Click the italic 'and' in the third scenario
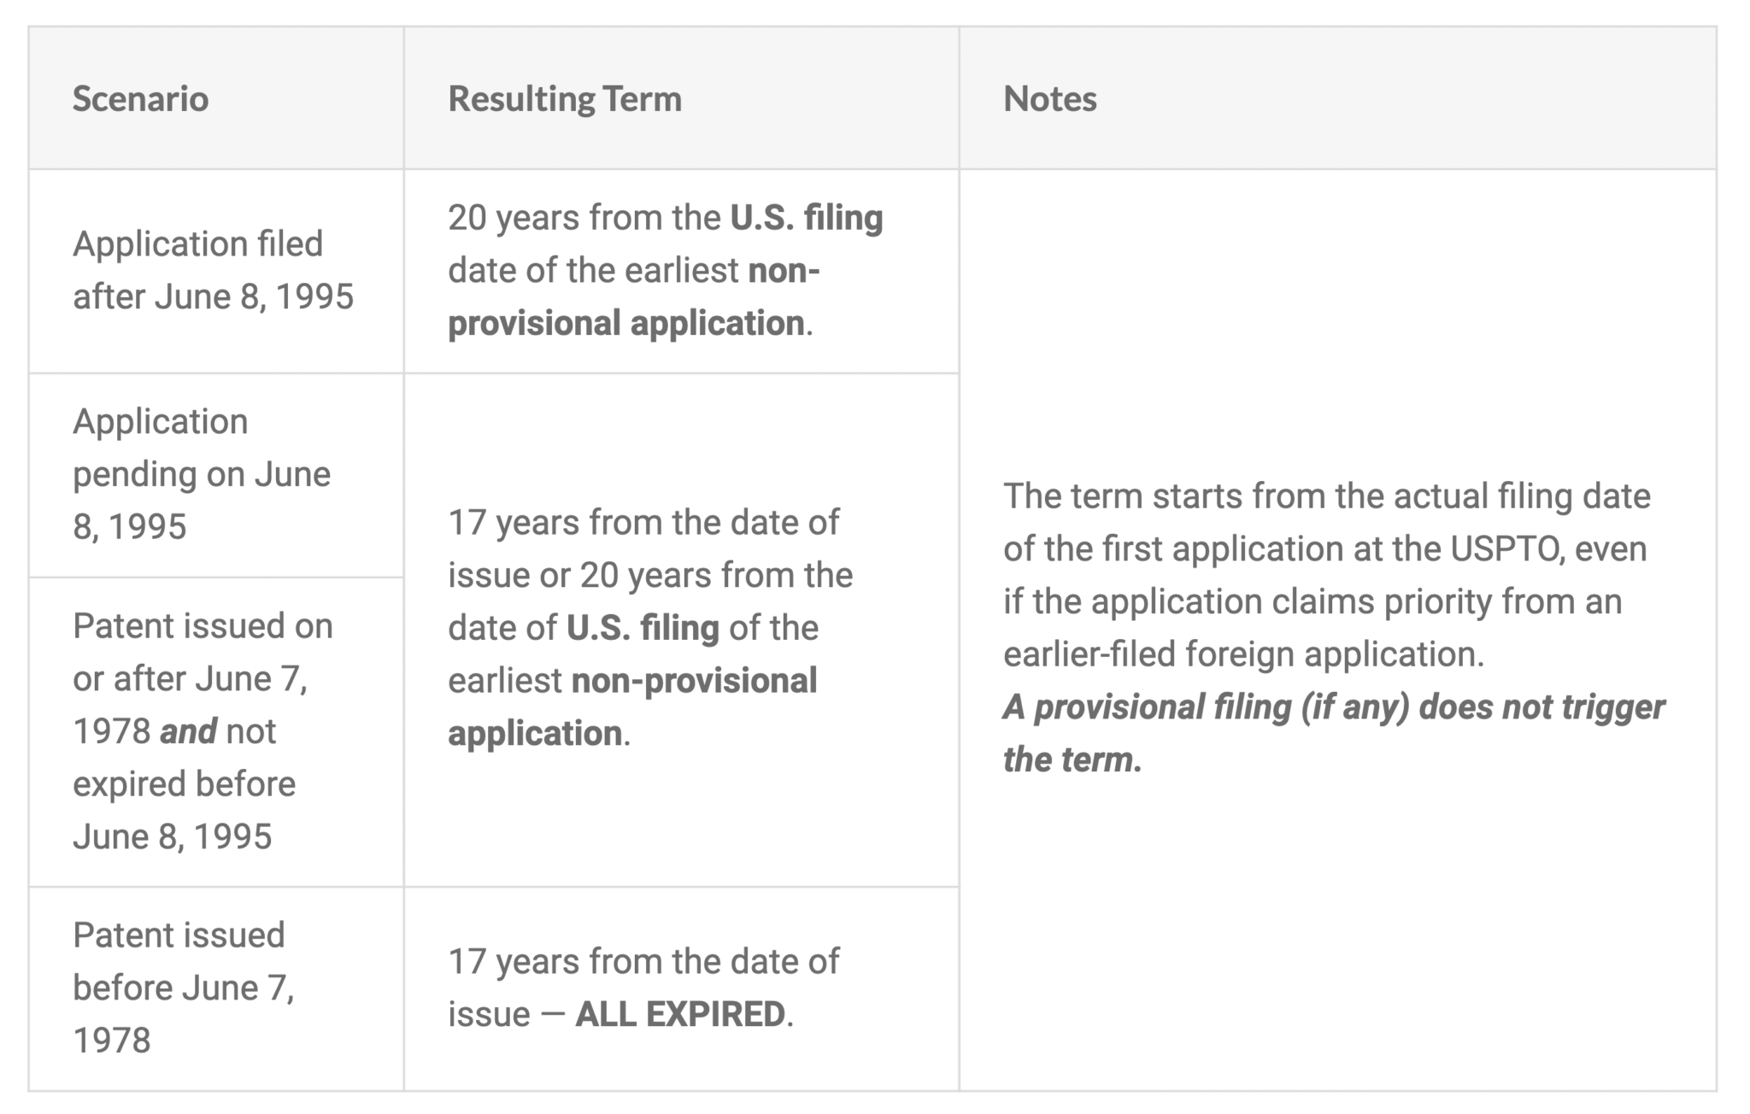The image size is (1750, 1114). 188,732
